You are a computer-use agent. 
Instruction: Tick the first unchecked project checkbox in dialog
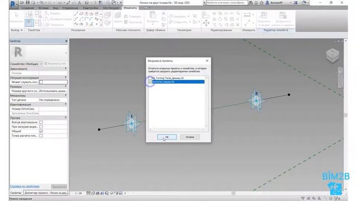point(150,78)
